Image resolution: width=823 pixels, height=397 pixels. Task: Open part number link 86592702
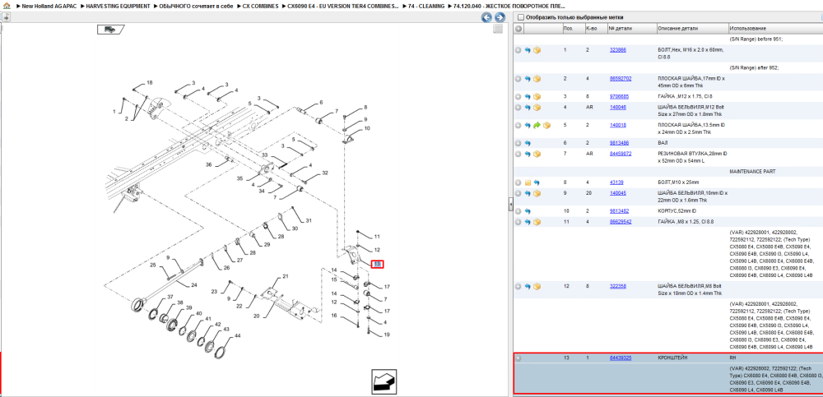tap(621, 79)
